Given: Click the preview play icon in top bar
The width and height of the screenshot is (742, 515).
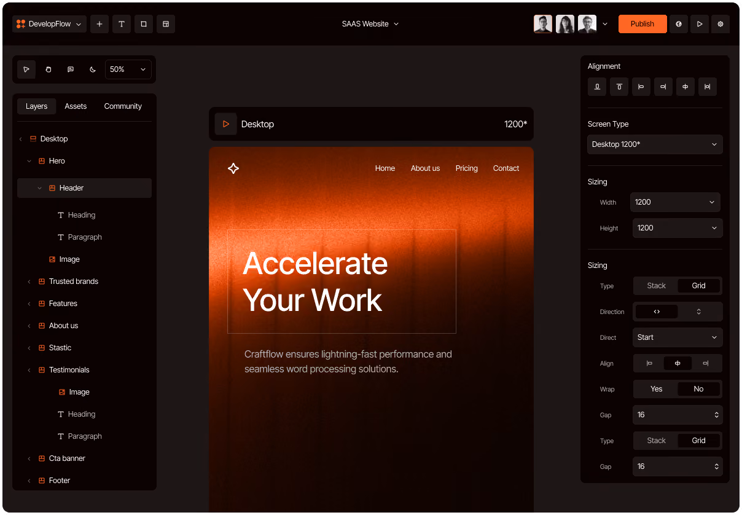Looking at the screenshot, I should tap(700, 24).
